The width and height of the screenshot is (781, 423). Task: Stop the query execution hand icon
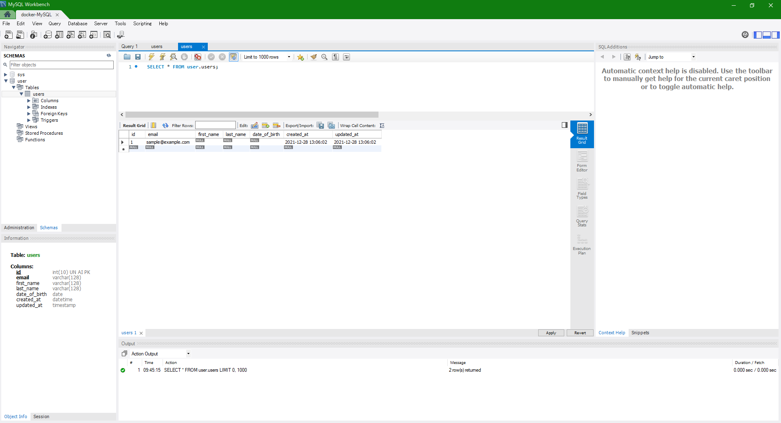184,57
